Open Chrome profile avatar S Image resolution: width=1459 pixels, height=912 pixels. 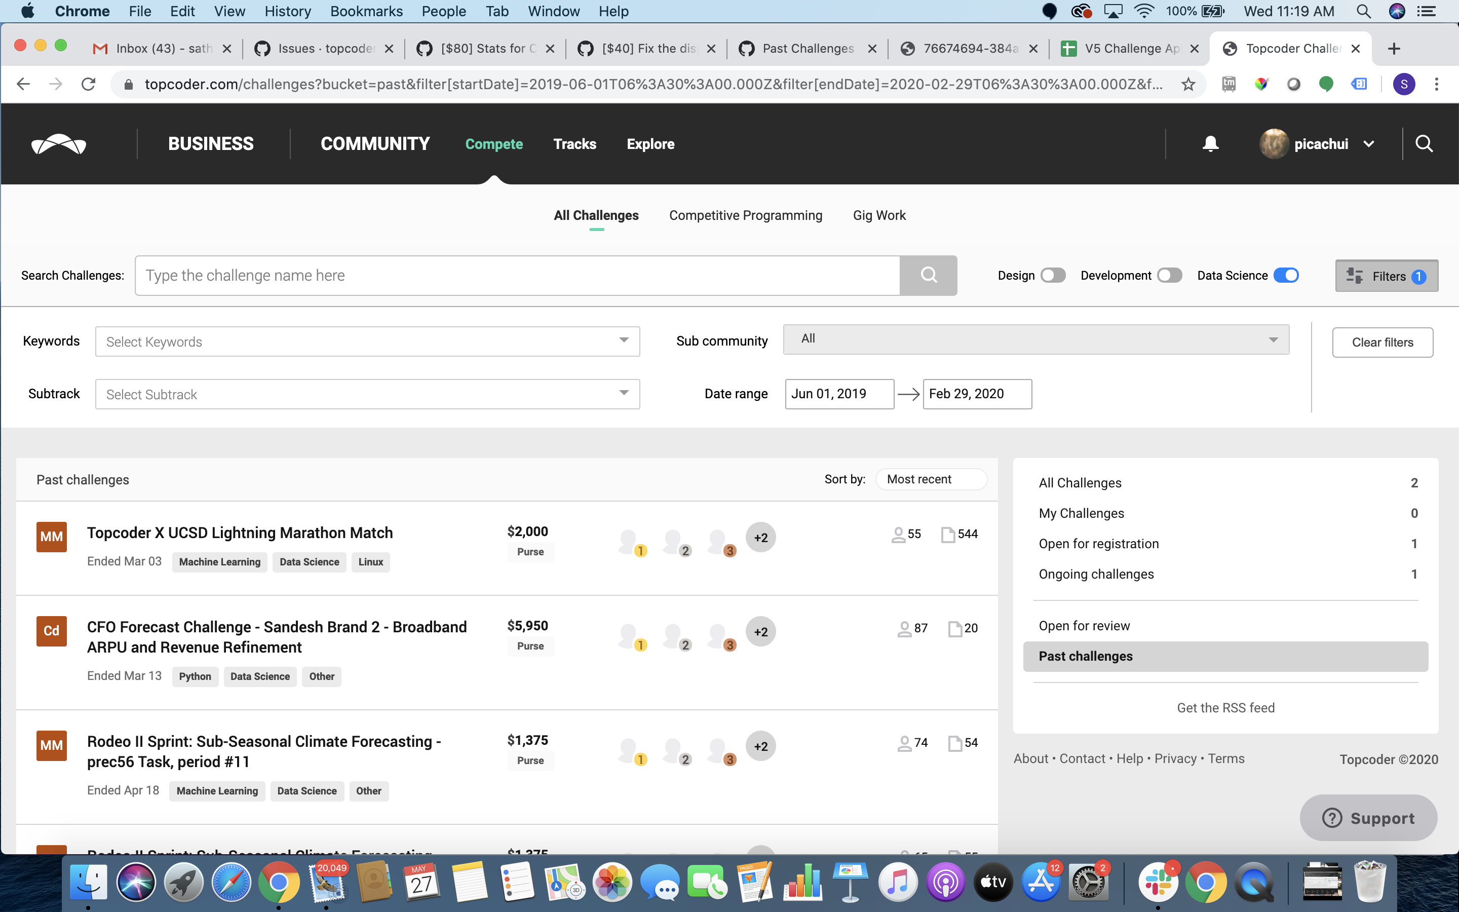pos(1404,85)
